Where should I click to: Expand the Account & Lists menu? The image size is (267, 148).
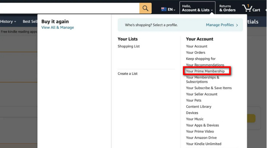(x=197, y=8)
